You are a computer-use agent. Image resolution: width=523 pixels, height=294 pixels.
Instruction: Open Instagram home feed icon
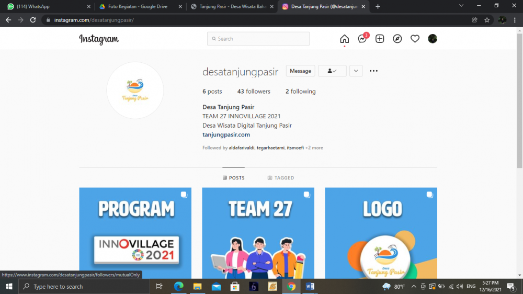coord(344,39)
